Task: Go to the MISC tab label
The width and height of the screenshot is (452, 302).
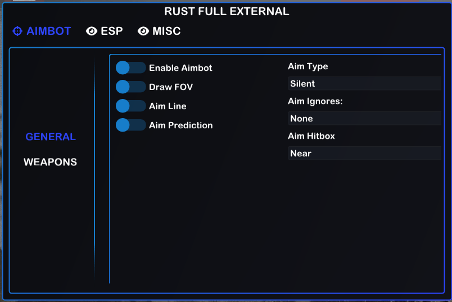Action: (x=166, y=31)
